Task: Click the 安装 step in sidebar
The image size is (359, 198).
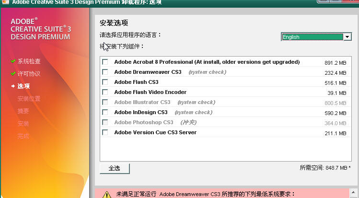Action: (23, 124)
